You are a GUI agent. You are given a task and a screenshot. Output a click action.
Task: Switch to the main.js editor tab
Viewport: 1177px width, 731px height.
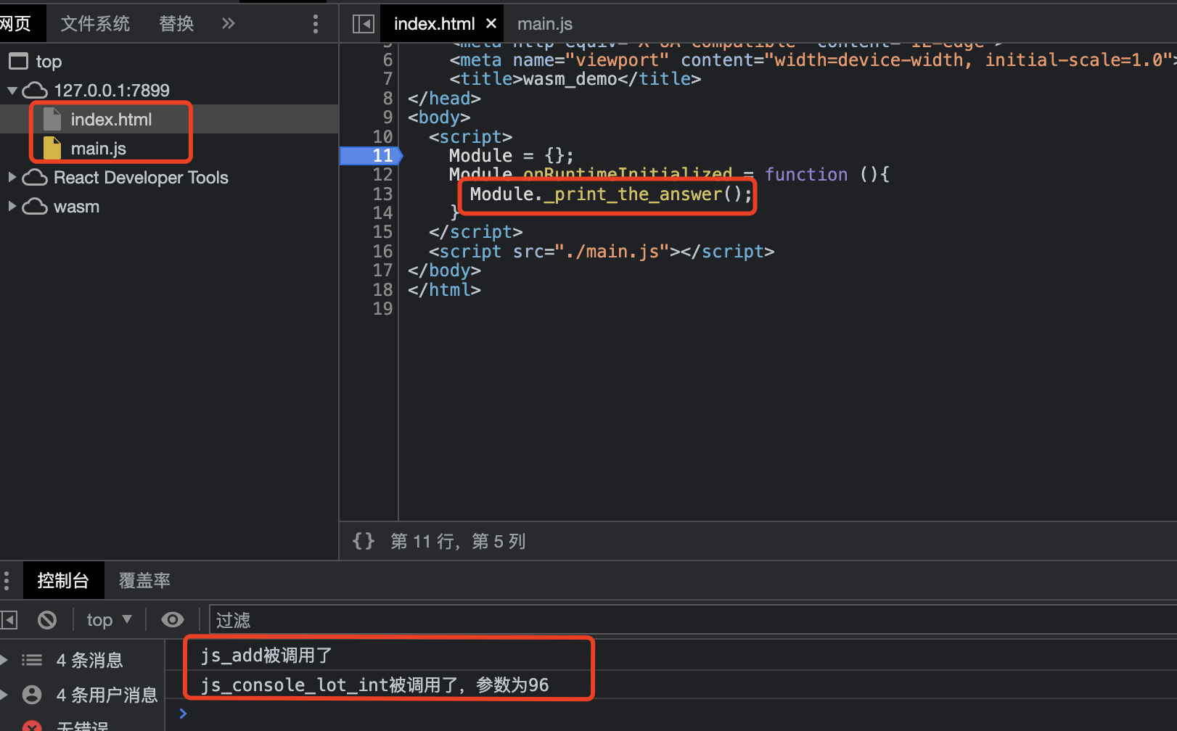545,24
